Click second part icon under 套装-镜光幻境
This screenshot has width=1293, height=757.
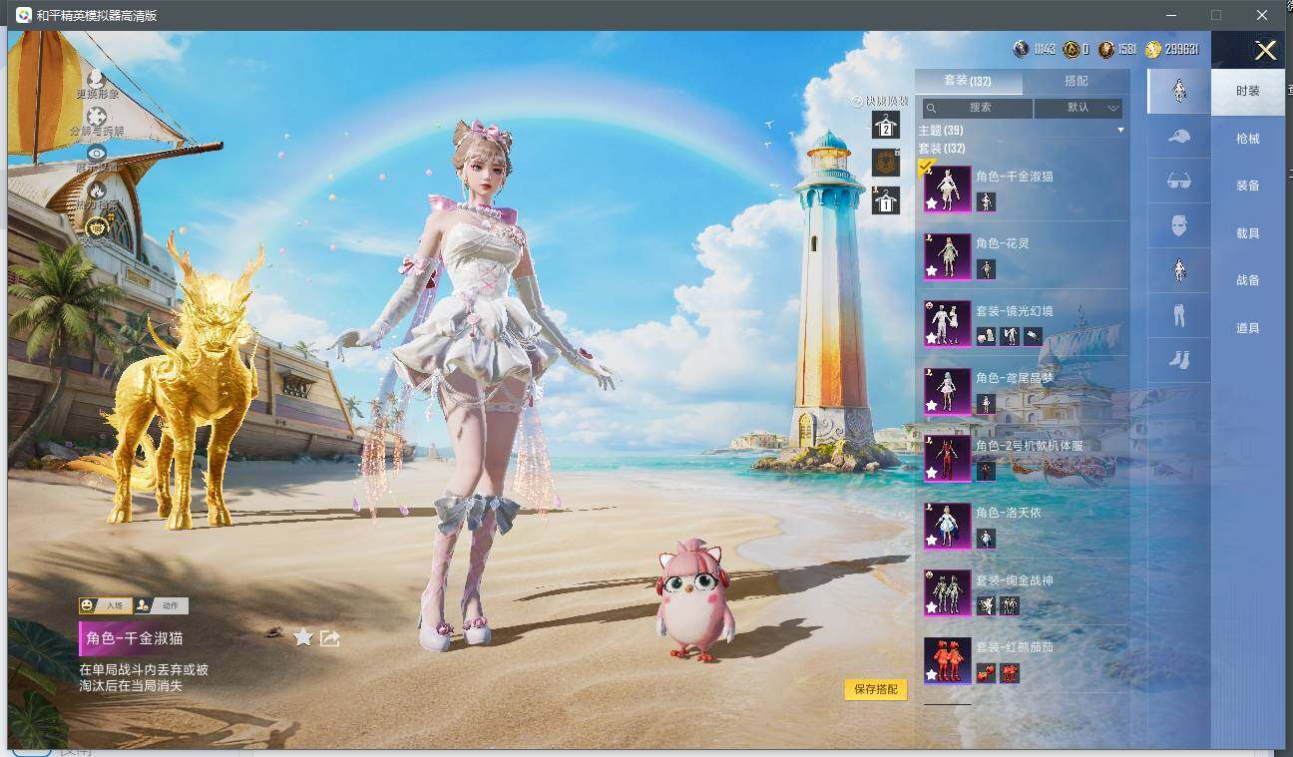[1010, 337]
